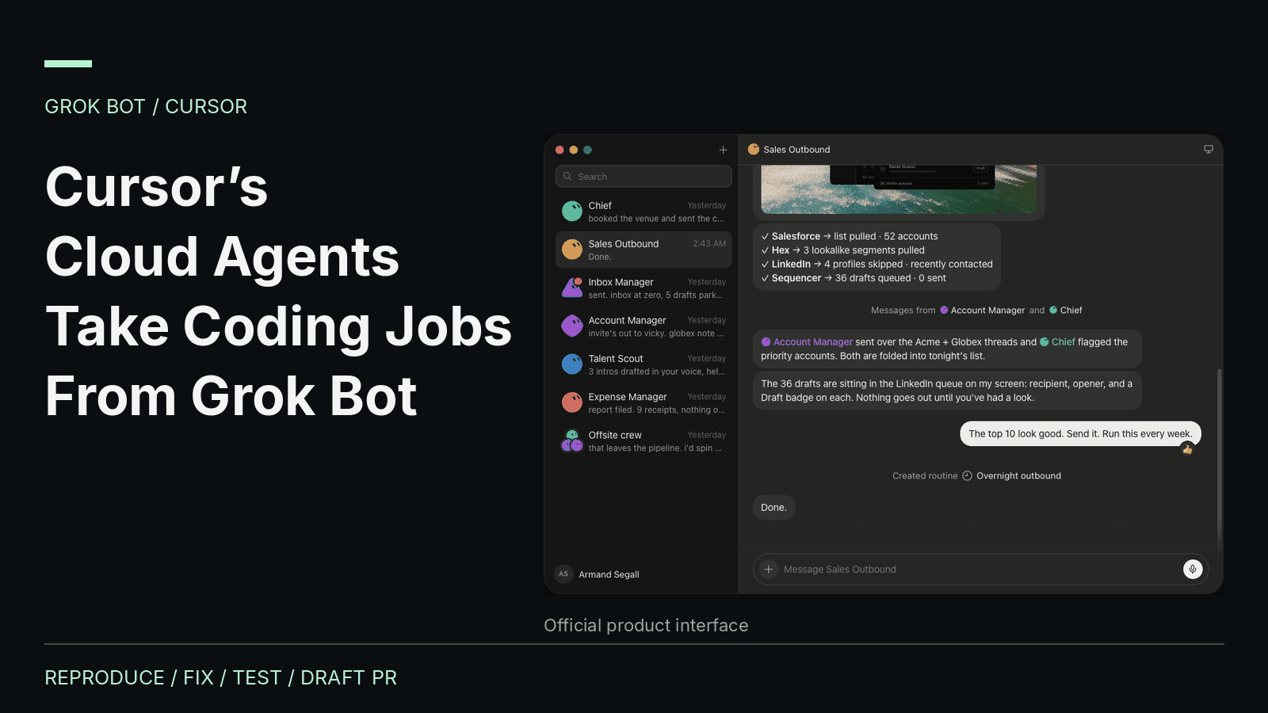Click the Sequencer 36 drafts queued line
This screenshot has width=1268, height=713.
click(x=854, y=278)
